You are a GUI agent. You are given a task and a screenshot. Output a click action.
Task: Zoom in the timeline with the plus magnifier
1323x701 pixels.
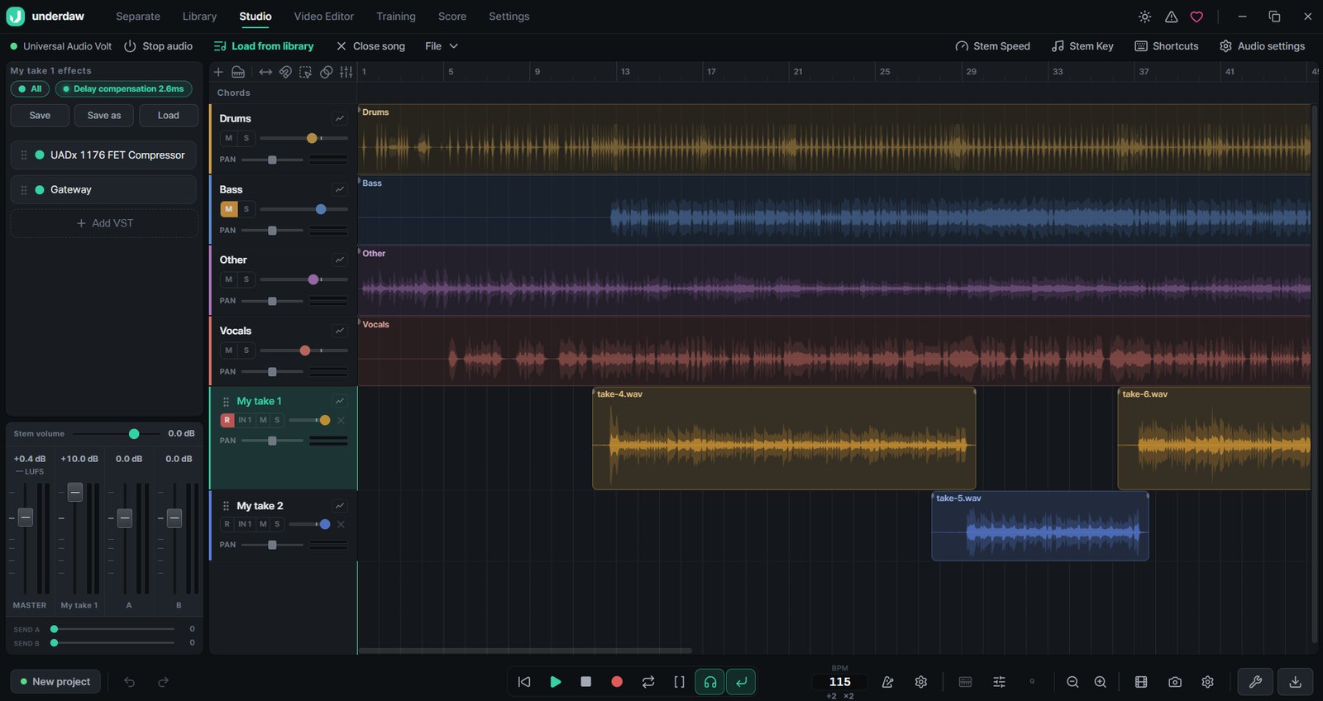coord(1101,682)
